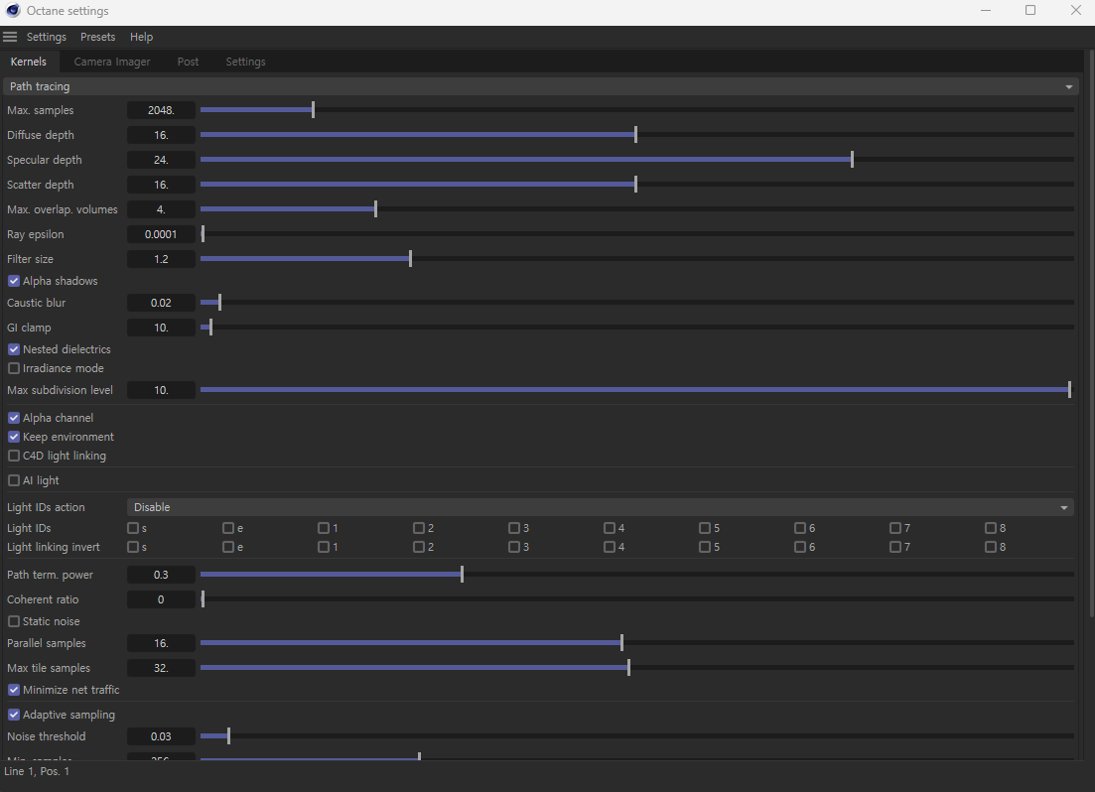Click the Max. samples value field
The height and width of the screenshot is (792, 1095).
(161, 110)
